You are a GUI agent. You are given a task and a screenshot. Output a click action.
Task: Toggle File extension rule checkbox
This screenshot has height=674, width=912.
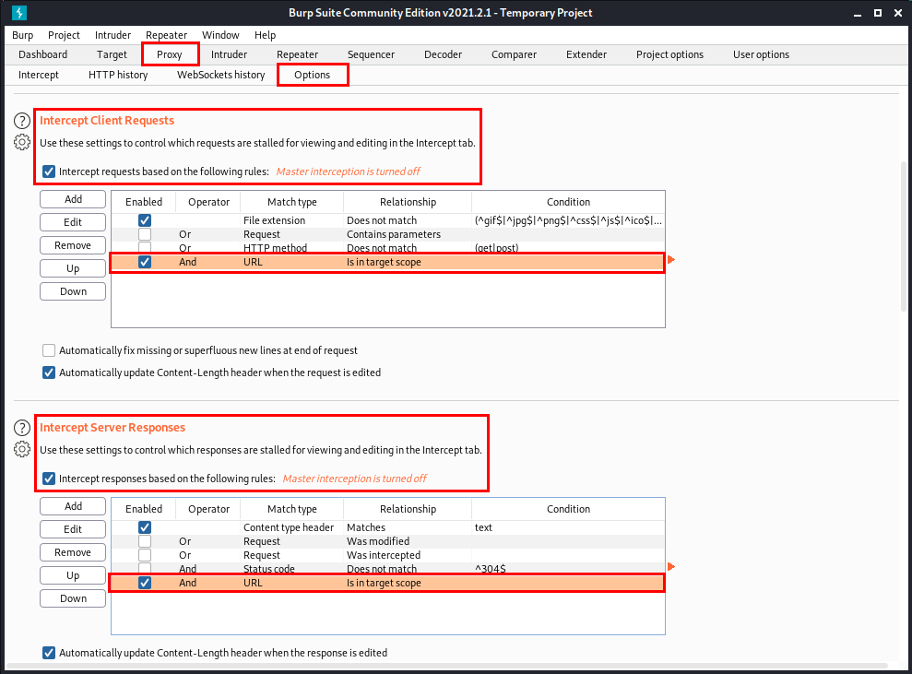(145, 220)
